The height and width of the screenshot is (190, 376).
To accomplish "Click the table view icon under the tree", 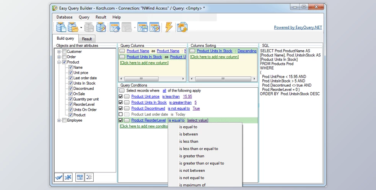I will (80, 177).
